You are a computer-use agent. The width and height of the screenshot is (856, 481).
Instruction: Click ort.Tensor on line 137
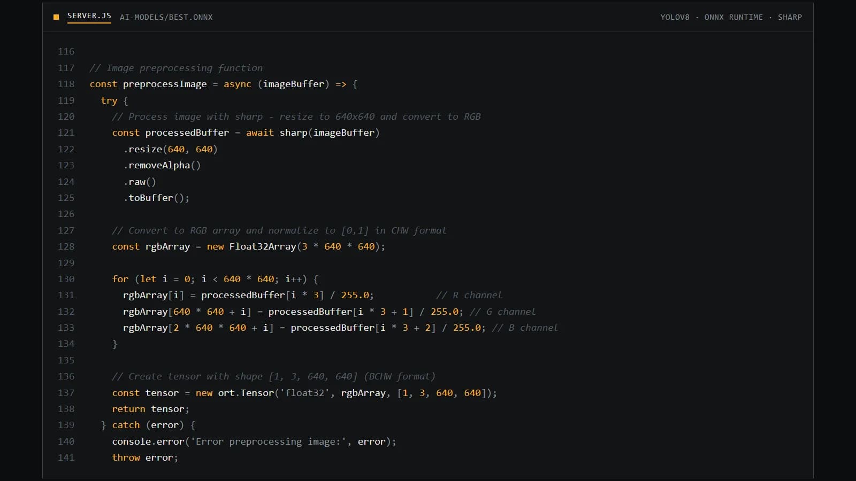point(246,393)
